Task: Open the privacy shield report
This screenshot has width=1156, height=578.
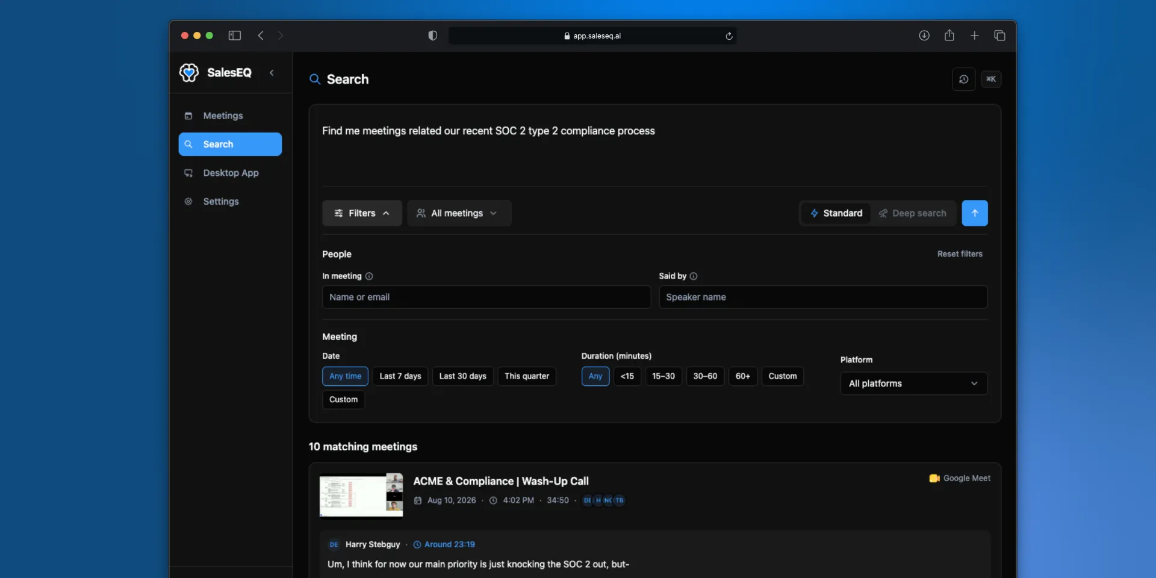Action: tap(432, 36)
